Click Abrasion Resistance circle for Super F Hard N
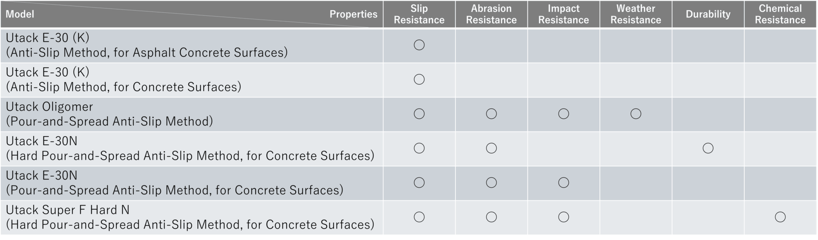818x240 pixels. pos(491,217)
